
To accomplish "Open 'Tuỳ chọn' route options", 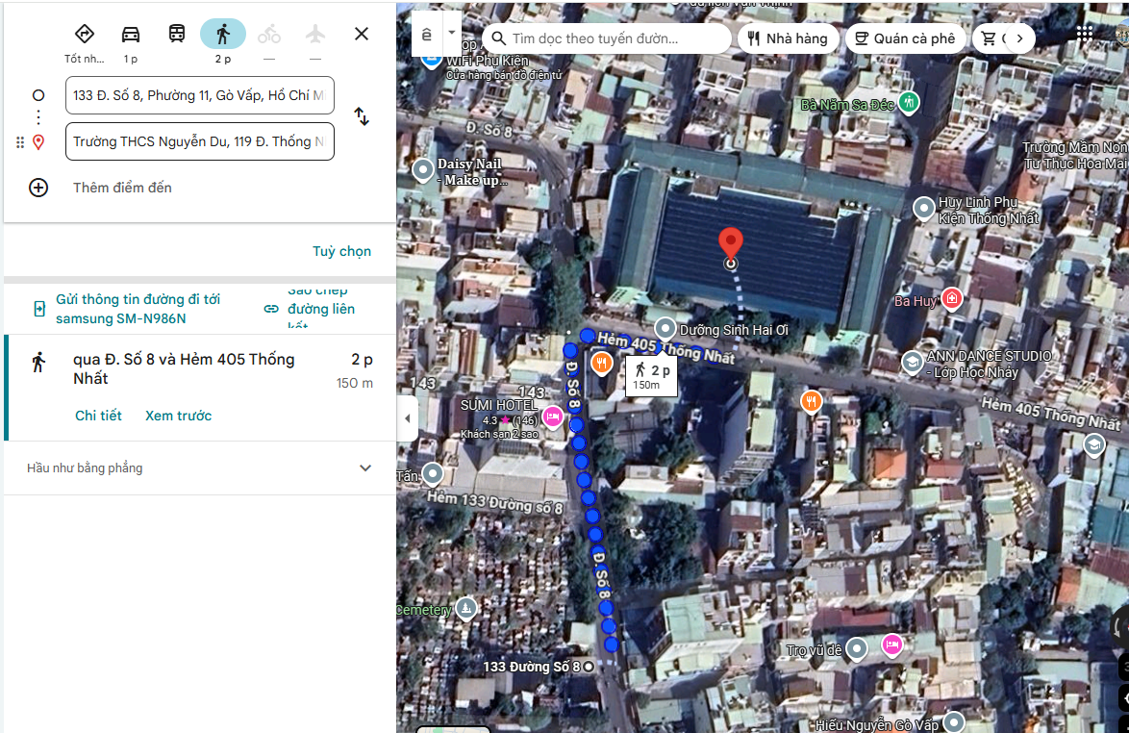I will click(341, 251).
